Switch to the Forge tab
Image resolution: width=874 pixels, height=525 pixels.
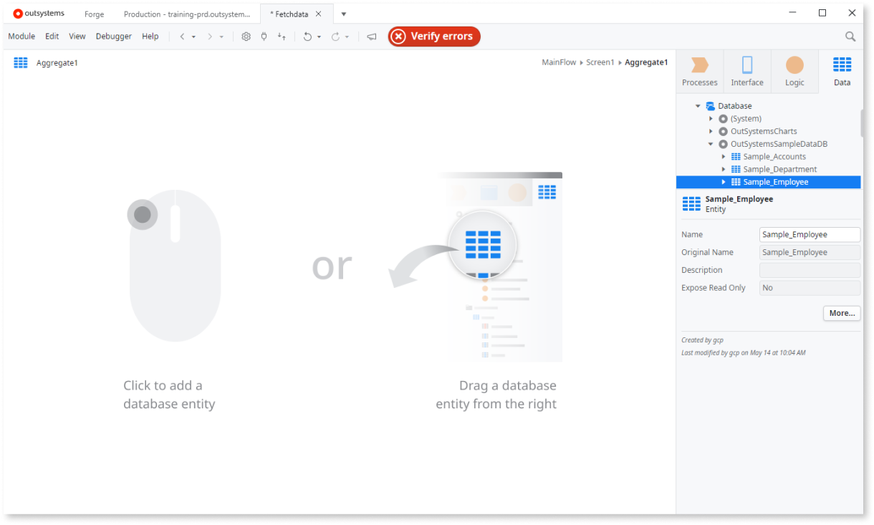click(94, 14)
